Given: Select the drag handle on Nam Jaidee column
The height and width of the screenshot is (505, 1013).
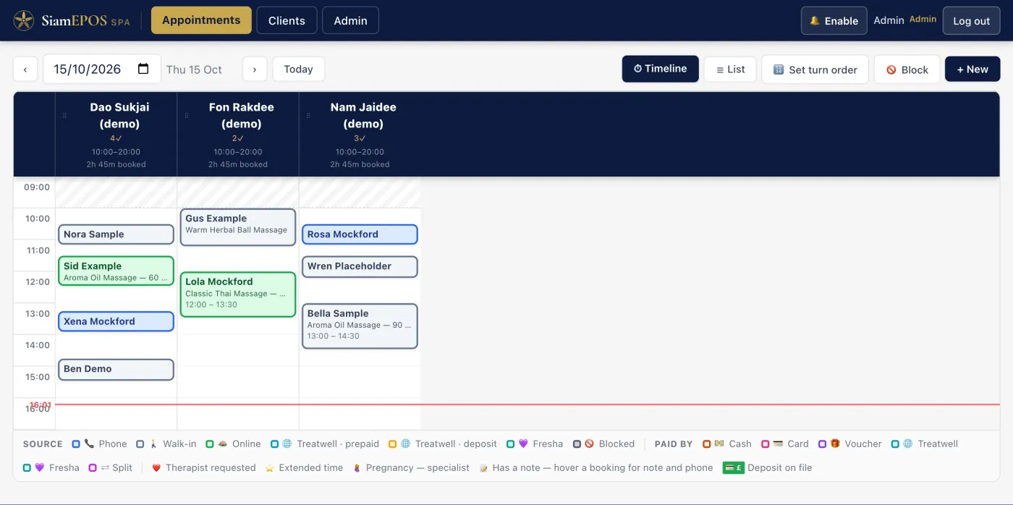Looking at the screenshot, I should coord(308,115).
